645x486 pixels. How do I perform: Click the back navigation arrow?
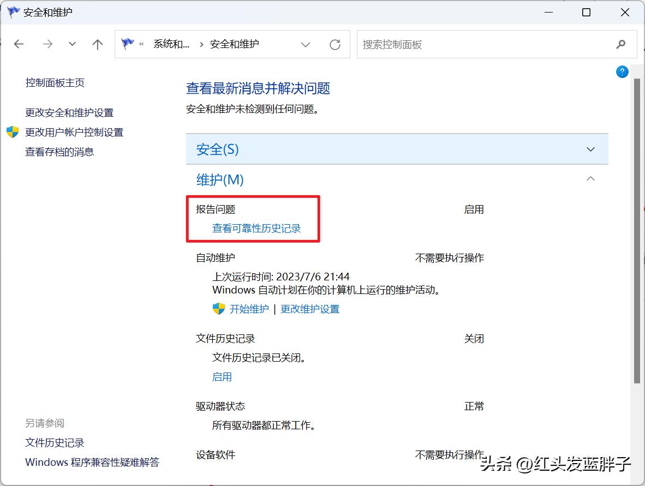(x=19, y=44)
